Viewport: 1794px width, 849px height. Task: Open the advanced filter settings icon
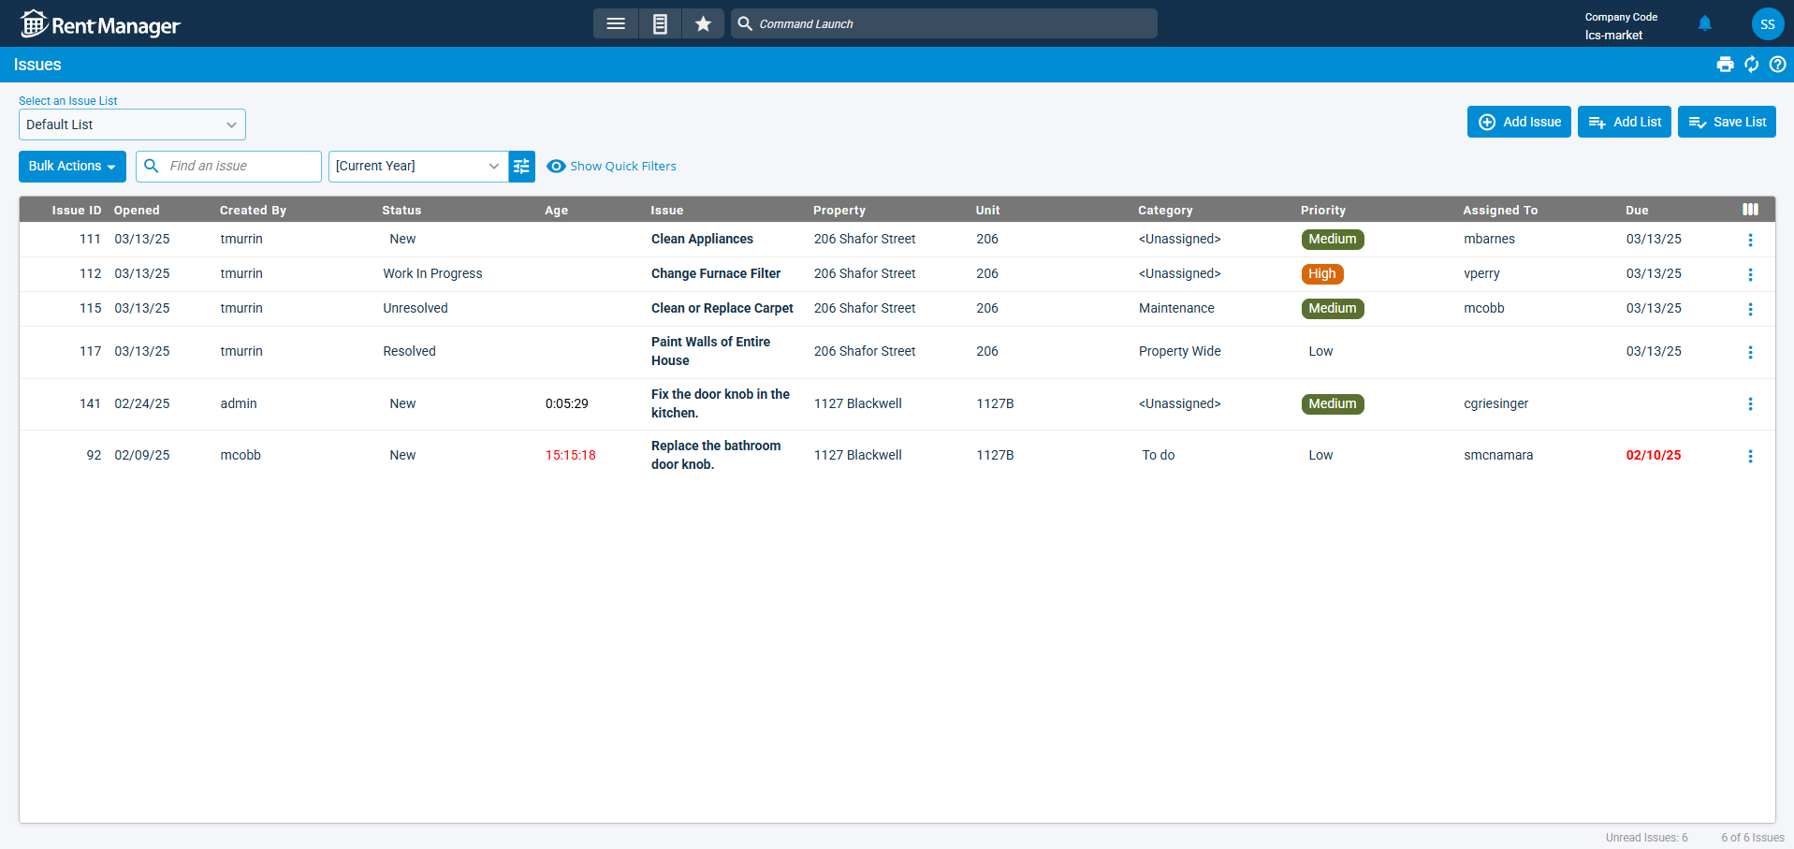521,166
